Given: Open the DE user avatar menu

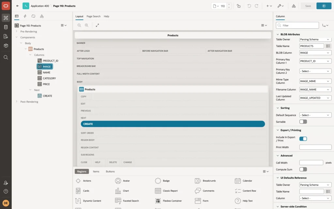Looking at the screenshot, I should (x=6, y=203).
